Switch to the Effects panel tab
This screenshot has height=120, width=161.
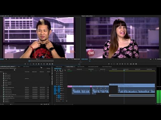point(19,67)
